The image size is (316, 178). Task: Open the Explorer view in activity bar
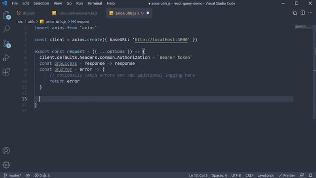point(6,15)
